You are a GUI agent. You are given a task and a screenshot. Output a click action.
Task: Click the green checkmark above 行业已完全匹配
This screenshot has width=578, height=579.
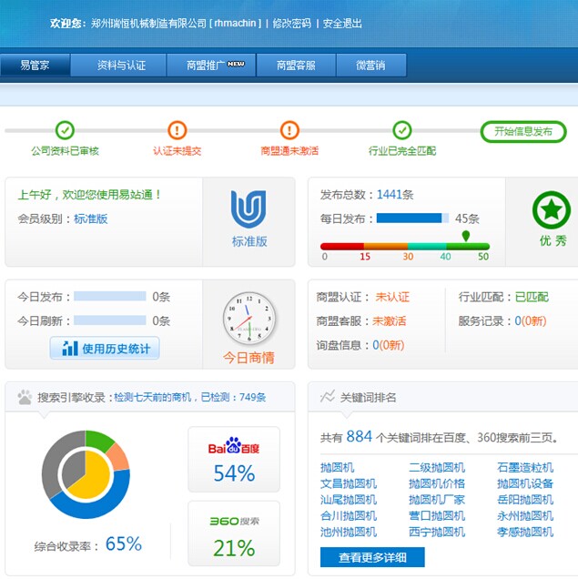point(402,130)
